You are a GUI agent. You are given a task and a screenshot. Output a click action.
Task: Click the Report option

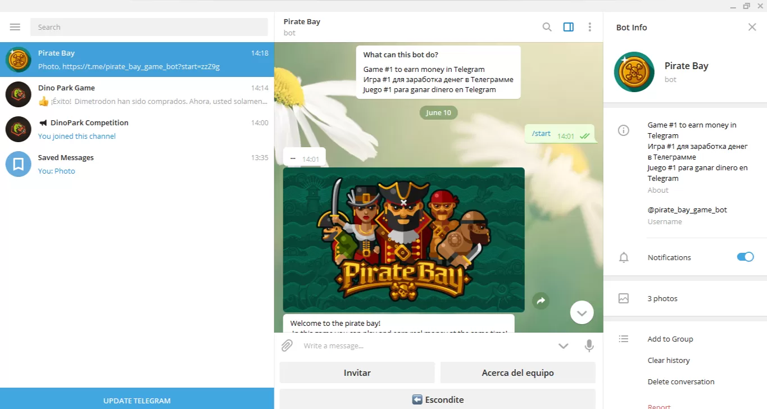click(x=659, y=406)
